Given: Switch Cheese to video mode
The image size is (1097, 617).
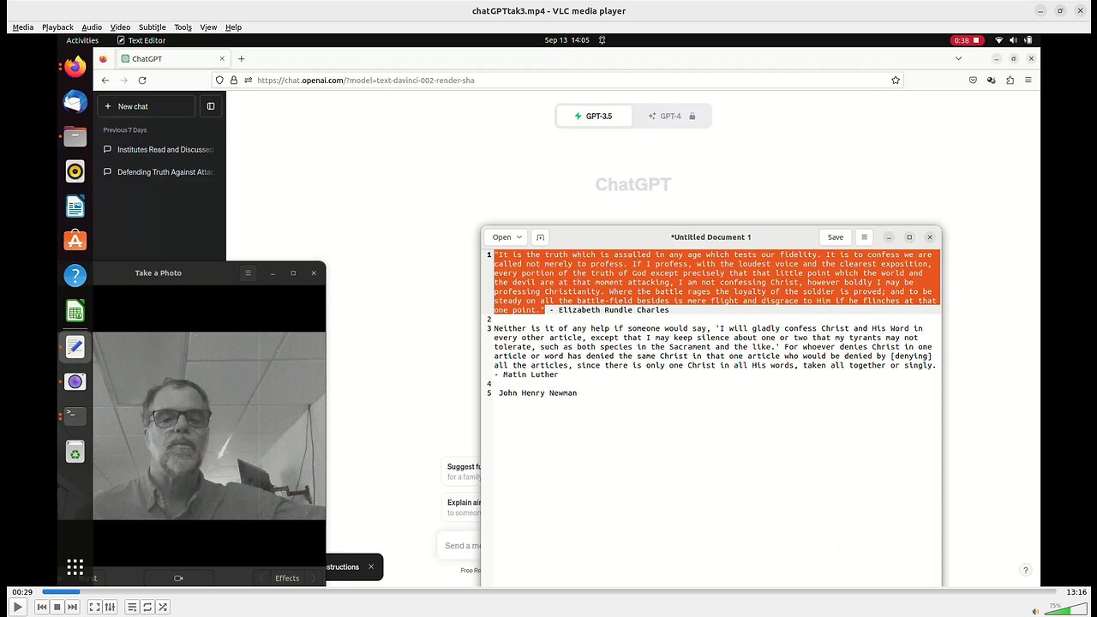Looking at the screenshot, I should tap(178, 578).
